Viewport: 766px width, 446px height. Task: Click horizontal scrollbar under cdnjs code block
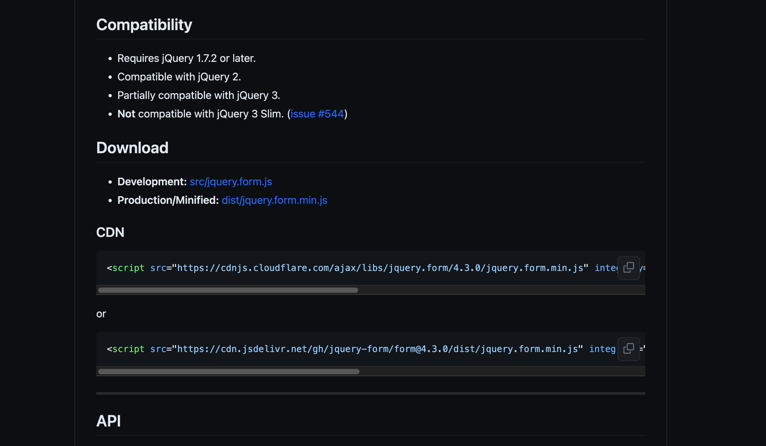click(228, 290)
